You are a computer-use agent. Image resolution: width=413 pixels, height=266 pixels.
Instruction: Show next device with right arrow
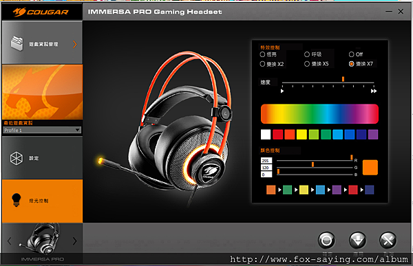point(75,241)
